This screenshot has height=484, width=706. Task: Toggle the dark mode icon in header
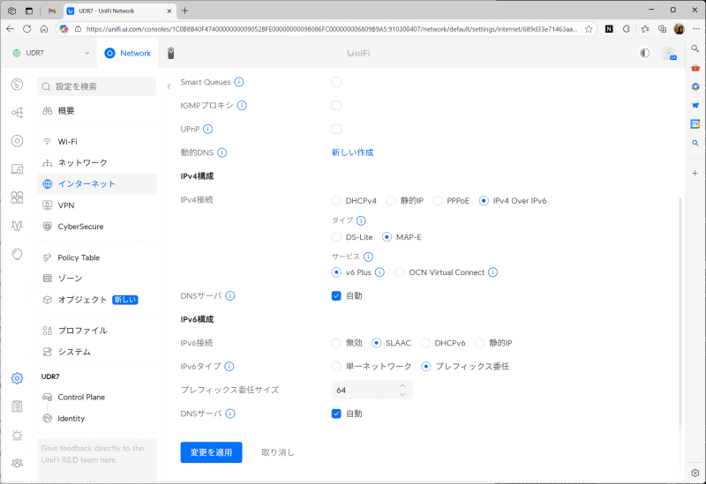click(x=645, y=53)
